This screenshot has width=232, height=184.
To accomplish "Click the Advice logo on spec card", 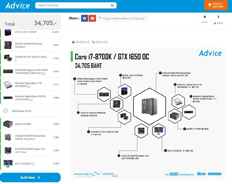I will coord(210,53).
